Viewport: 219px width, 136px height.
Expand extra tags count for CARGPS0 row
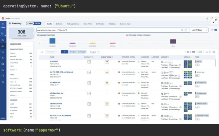197,65
